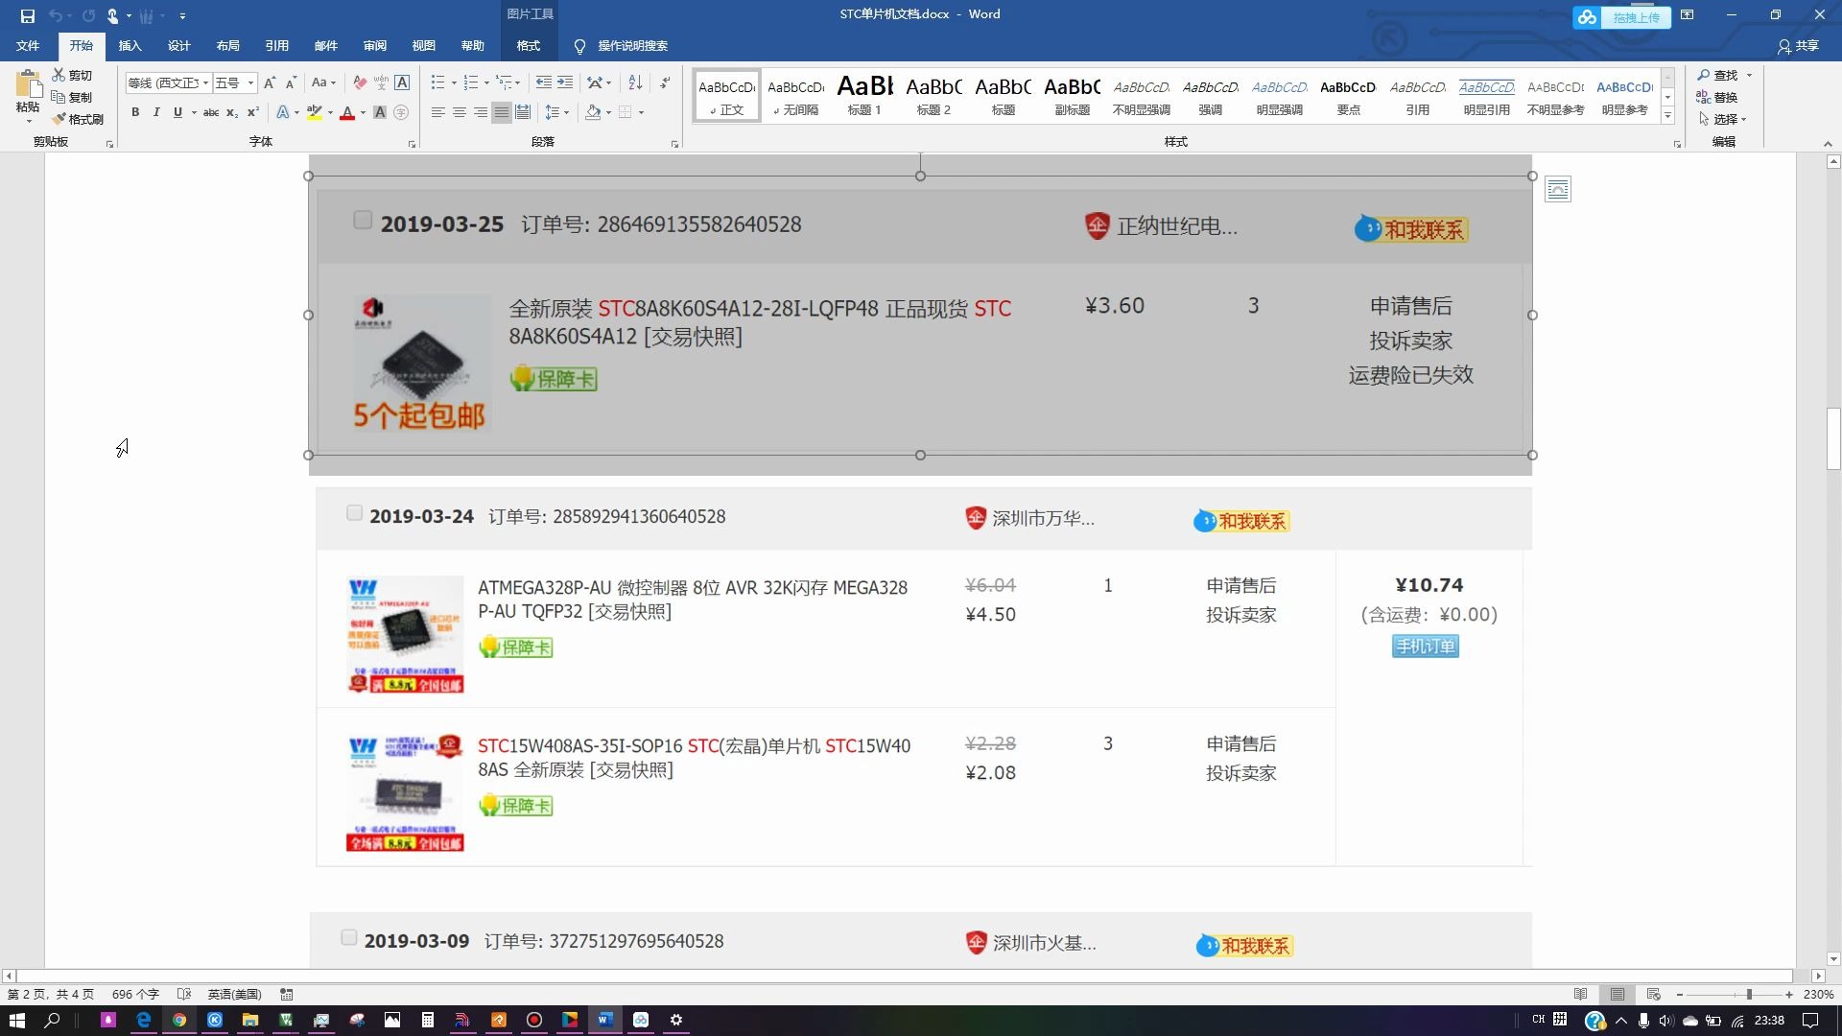Image resolution: width=1842 pixels, height=1036 pixels.
Task: Switch to print layout view in status bar
Action: (x=1618, y=994)
